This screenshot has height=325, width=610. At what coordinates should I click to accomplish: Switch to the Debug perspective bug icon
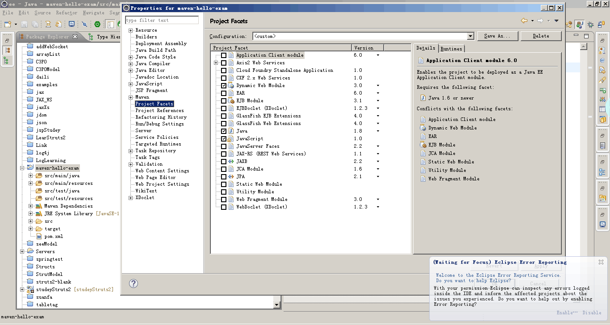point(590,25)
